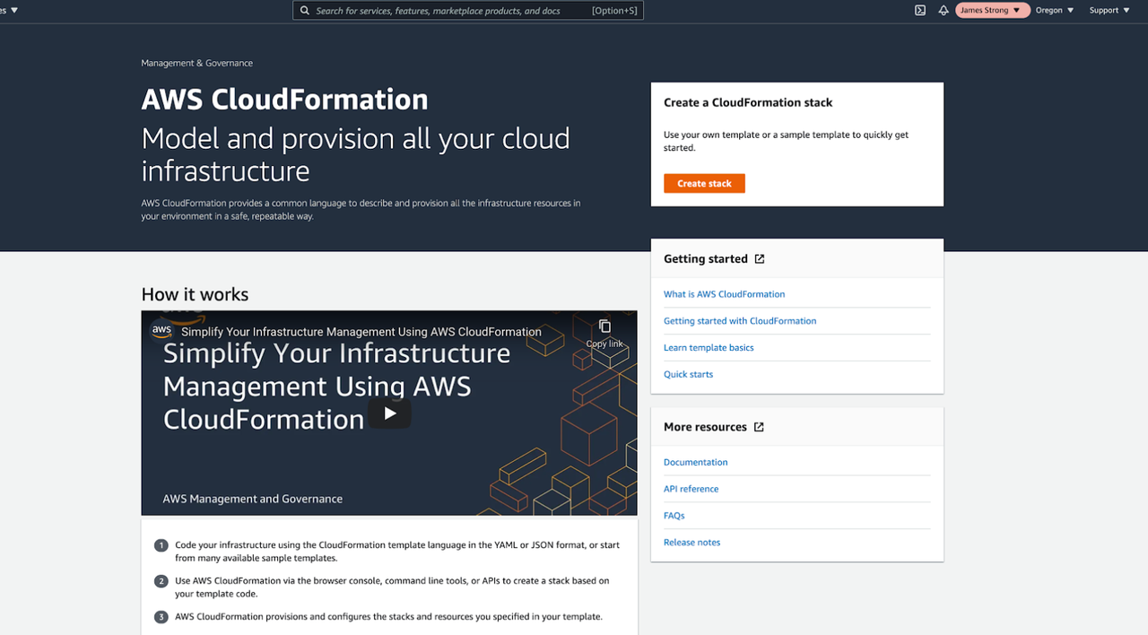This screenshot has height=635, width=1148.
Task: Click the Create stack button
Action: [x=704, y=183]
